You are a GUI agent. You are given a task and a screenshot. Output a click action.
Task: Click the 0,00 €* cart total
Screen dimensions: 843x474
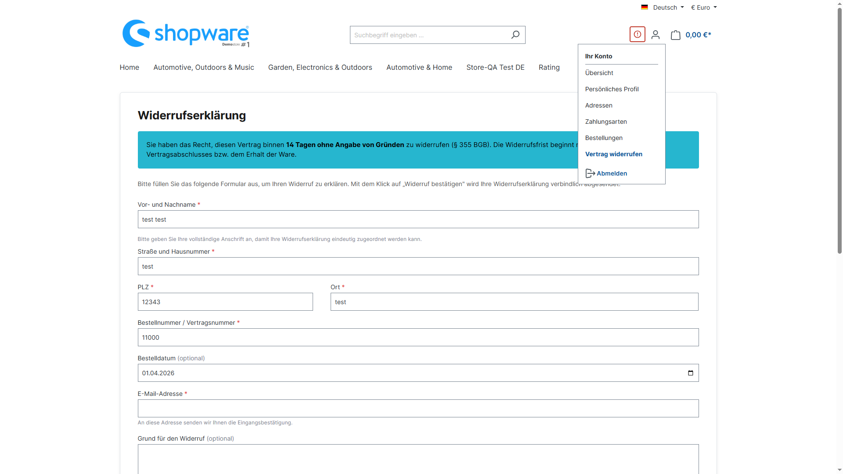click(698, 35)
